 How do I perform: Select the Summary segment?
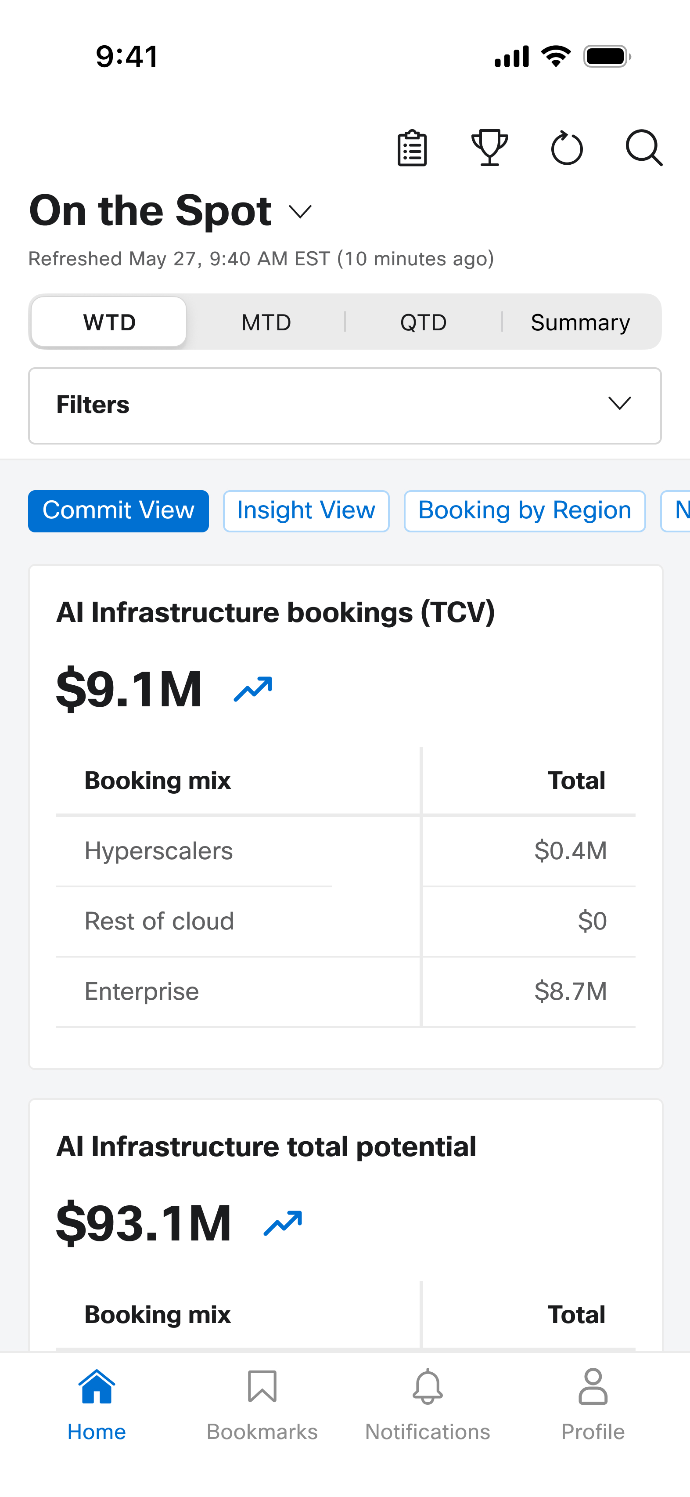tap(580, 322)
